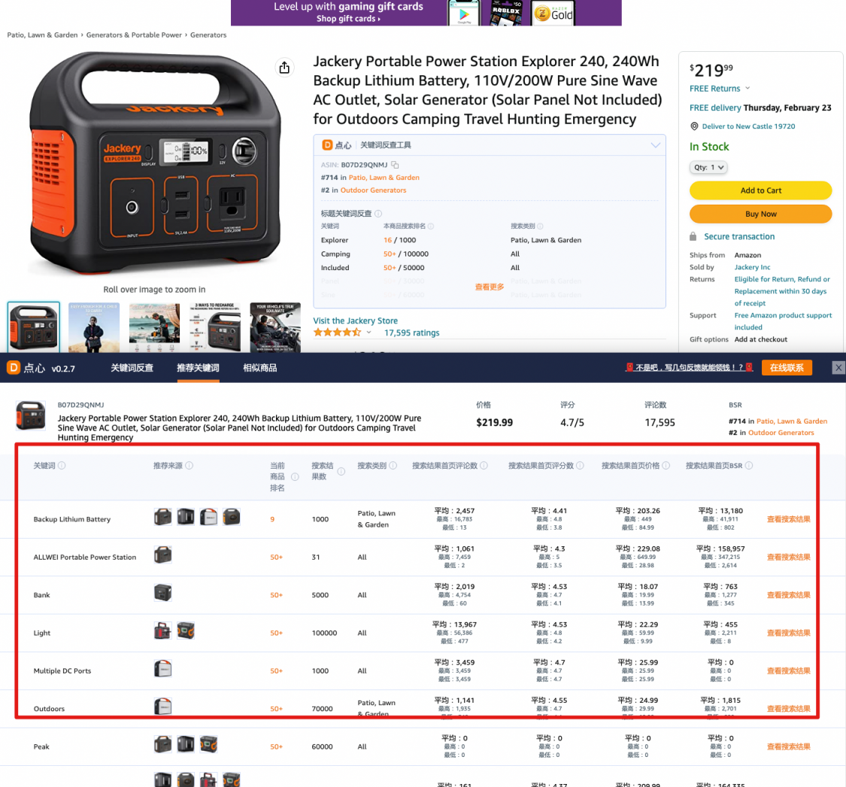Screen dimensions: 846x787
Task: View search results for Peak keyword
Action: coord(788,746)
